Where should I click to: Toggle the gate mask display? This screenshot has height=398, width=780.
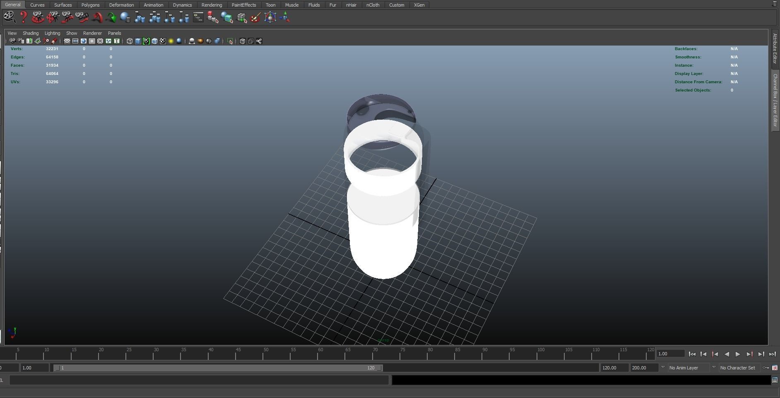pyautogui.click(x=92, y=41)
